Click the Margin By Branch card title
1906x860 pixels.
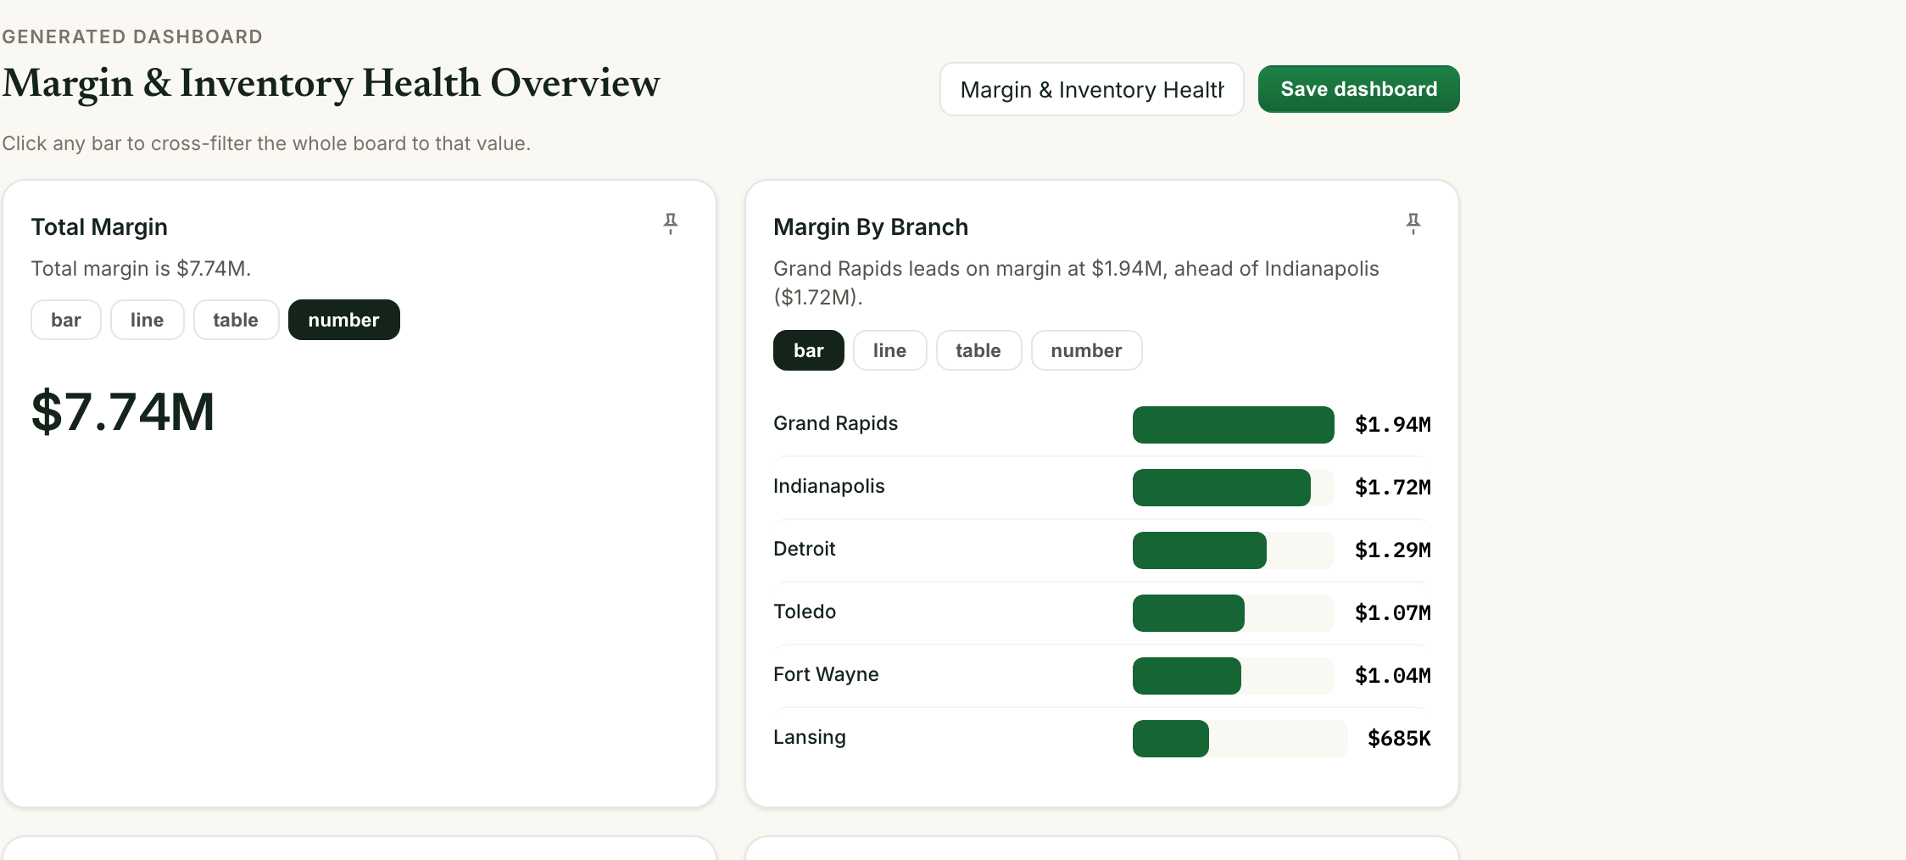point(871,227)
